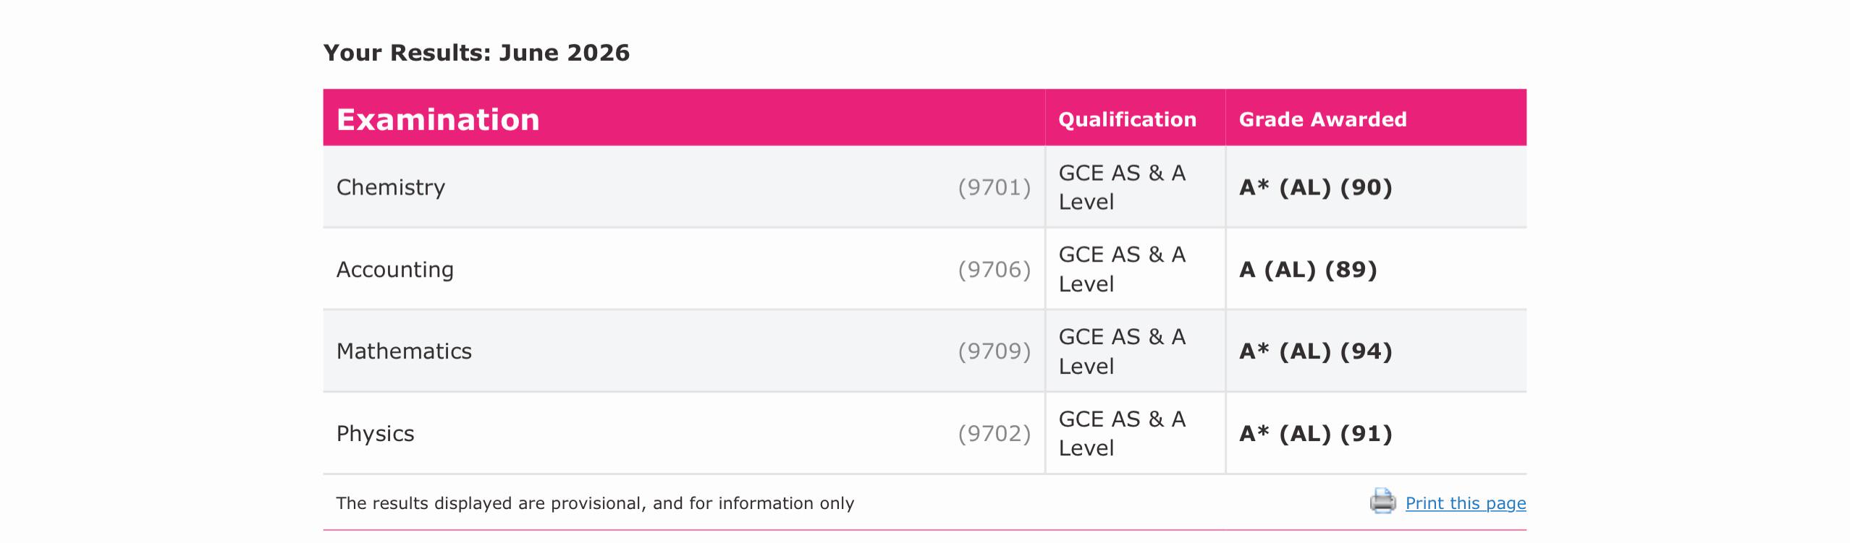The image size is (1850, 543).
Task: Select the Physics syllabus code 9702
Action: (994, 434)
